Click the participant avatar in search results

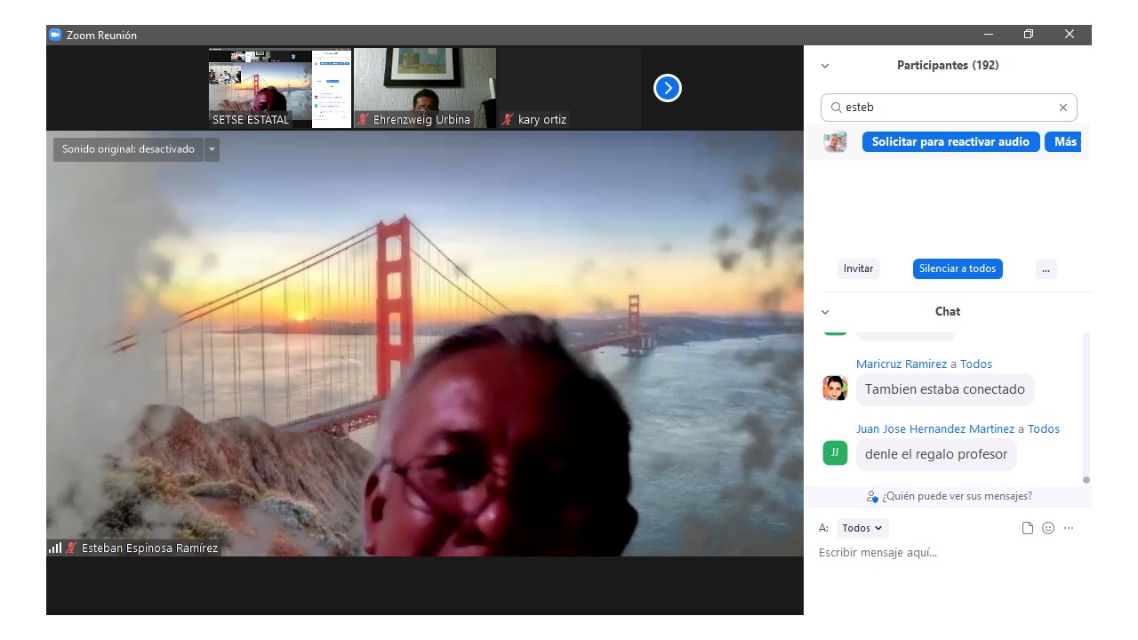coord(835,142)
